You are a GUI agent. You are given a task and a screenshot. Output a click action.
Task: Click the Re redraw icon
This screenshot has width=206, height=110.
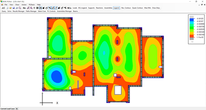pyautogui.click(x=24, y=8)
